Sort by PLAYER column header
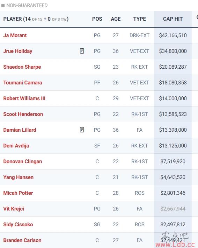This screenshot has height=248, width=198. tap(36, 19)
